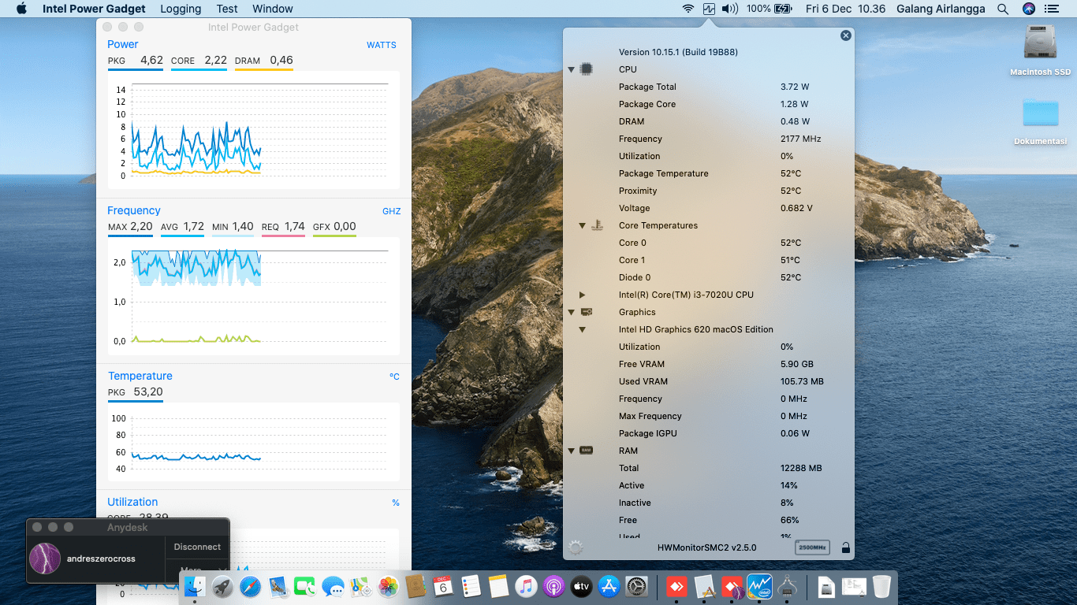Open Notes app in the Dock
This screenshot has width=1077, height=605.
point(498,586)
